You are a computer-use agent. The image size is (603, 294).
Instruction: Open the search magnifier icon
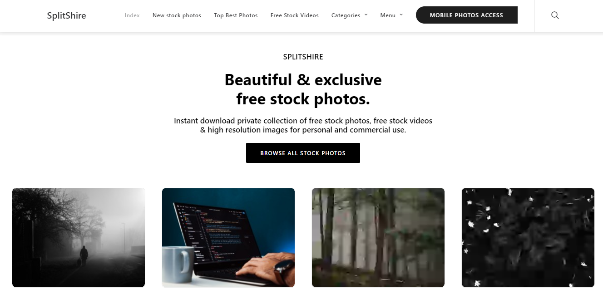click(555, 15)
